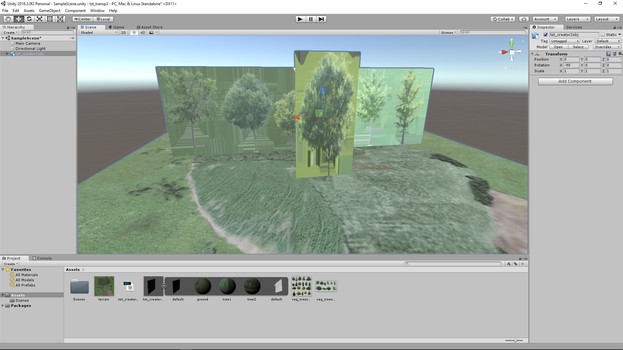This screenshot has width=623, height=350.
Task: Select the Rect transform tool
Action: pyautogui.click(x=50, y=19)
